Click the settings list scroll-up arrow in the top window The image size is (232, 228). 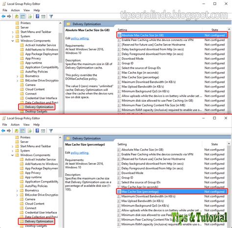229,29
